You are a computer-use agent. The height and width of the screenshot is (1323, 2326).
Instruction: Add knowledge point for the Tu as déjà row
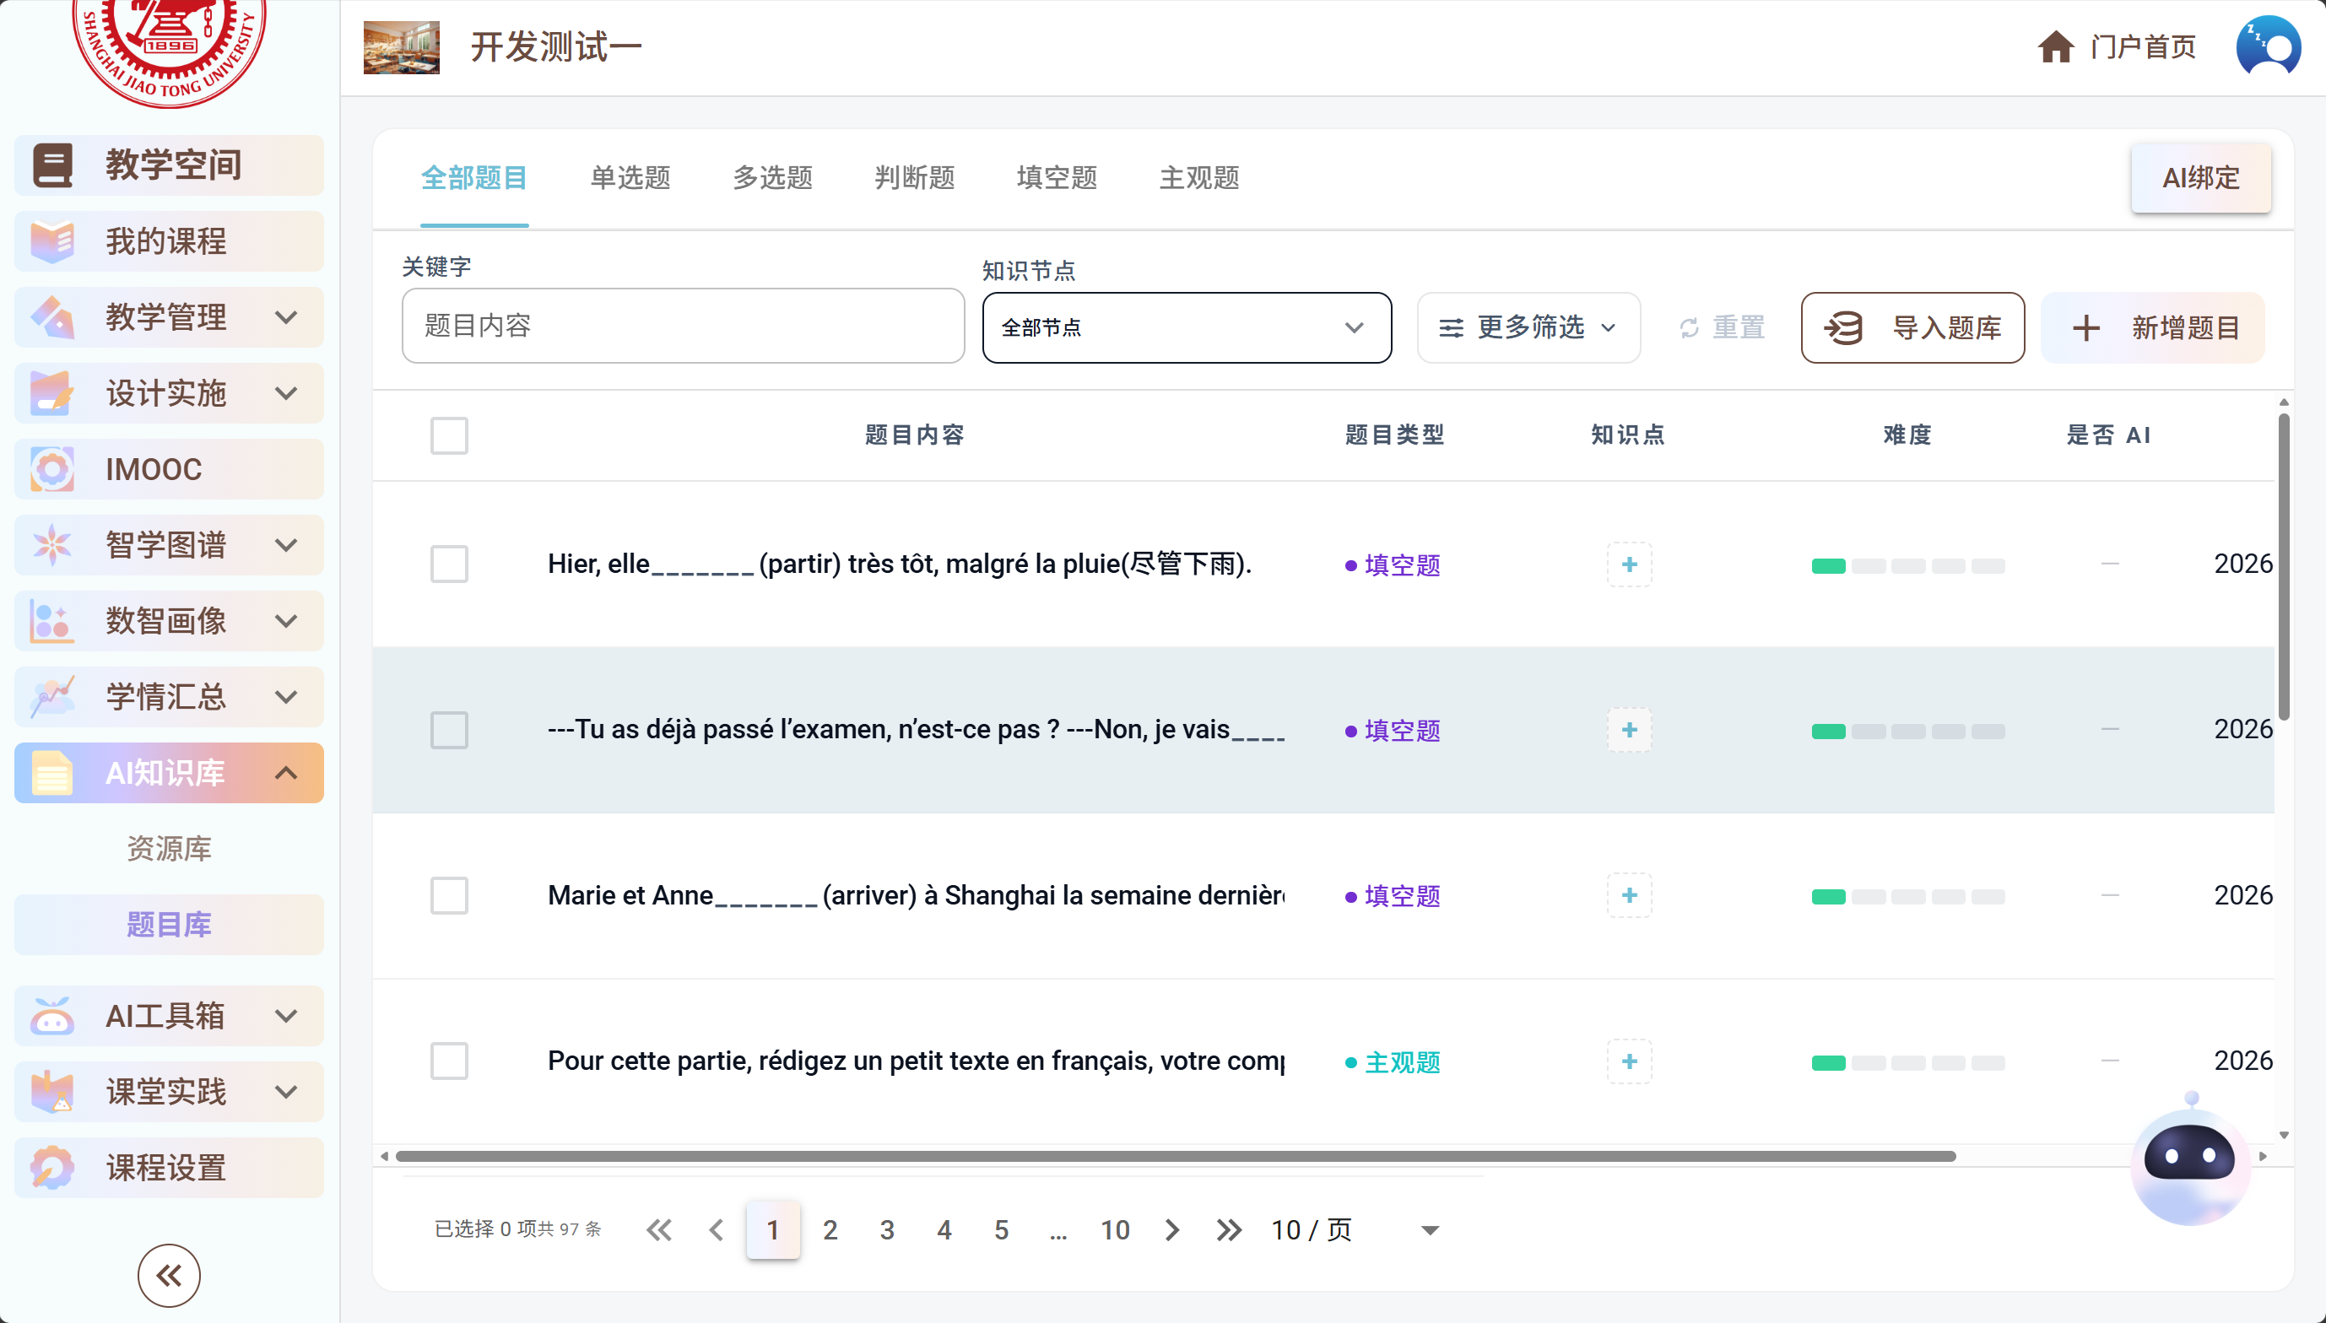1629,730
